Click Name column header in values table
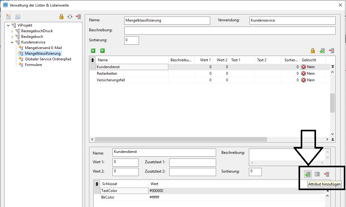 (132, 60)
